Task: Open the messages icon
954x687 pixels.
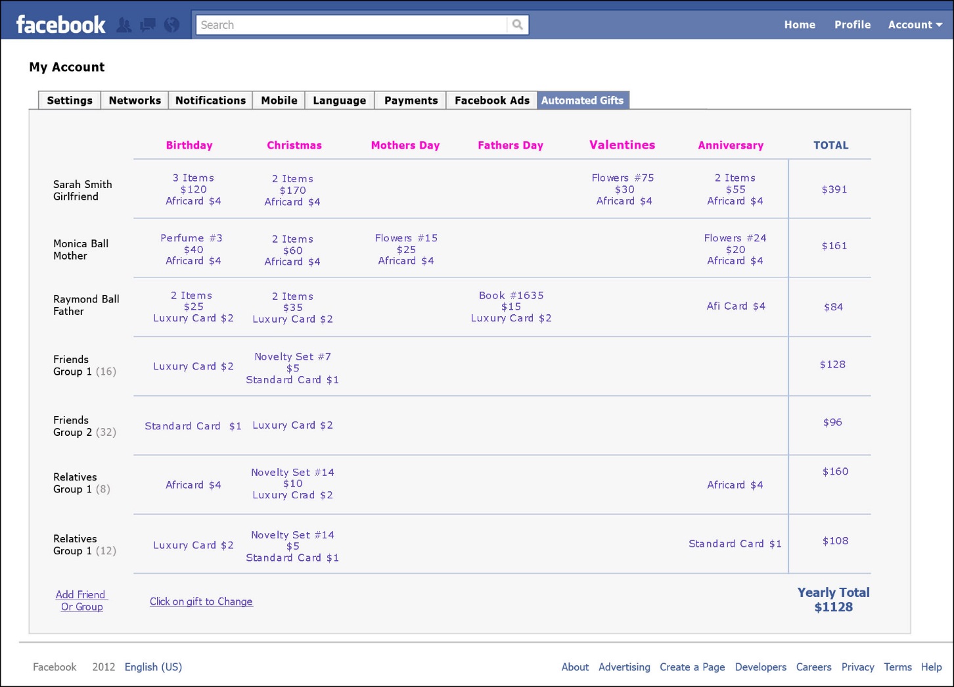Action: 148,25
